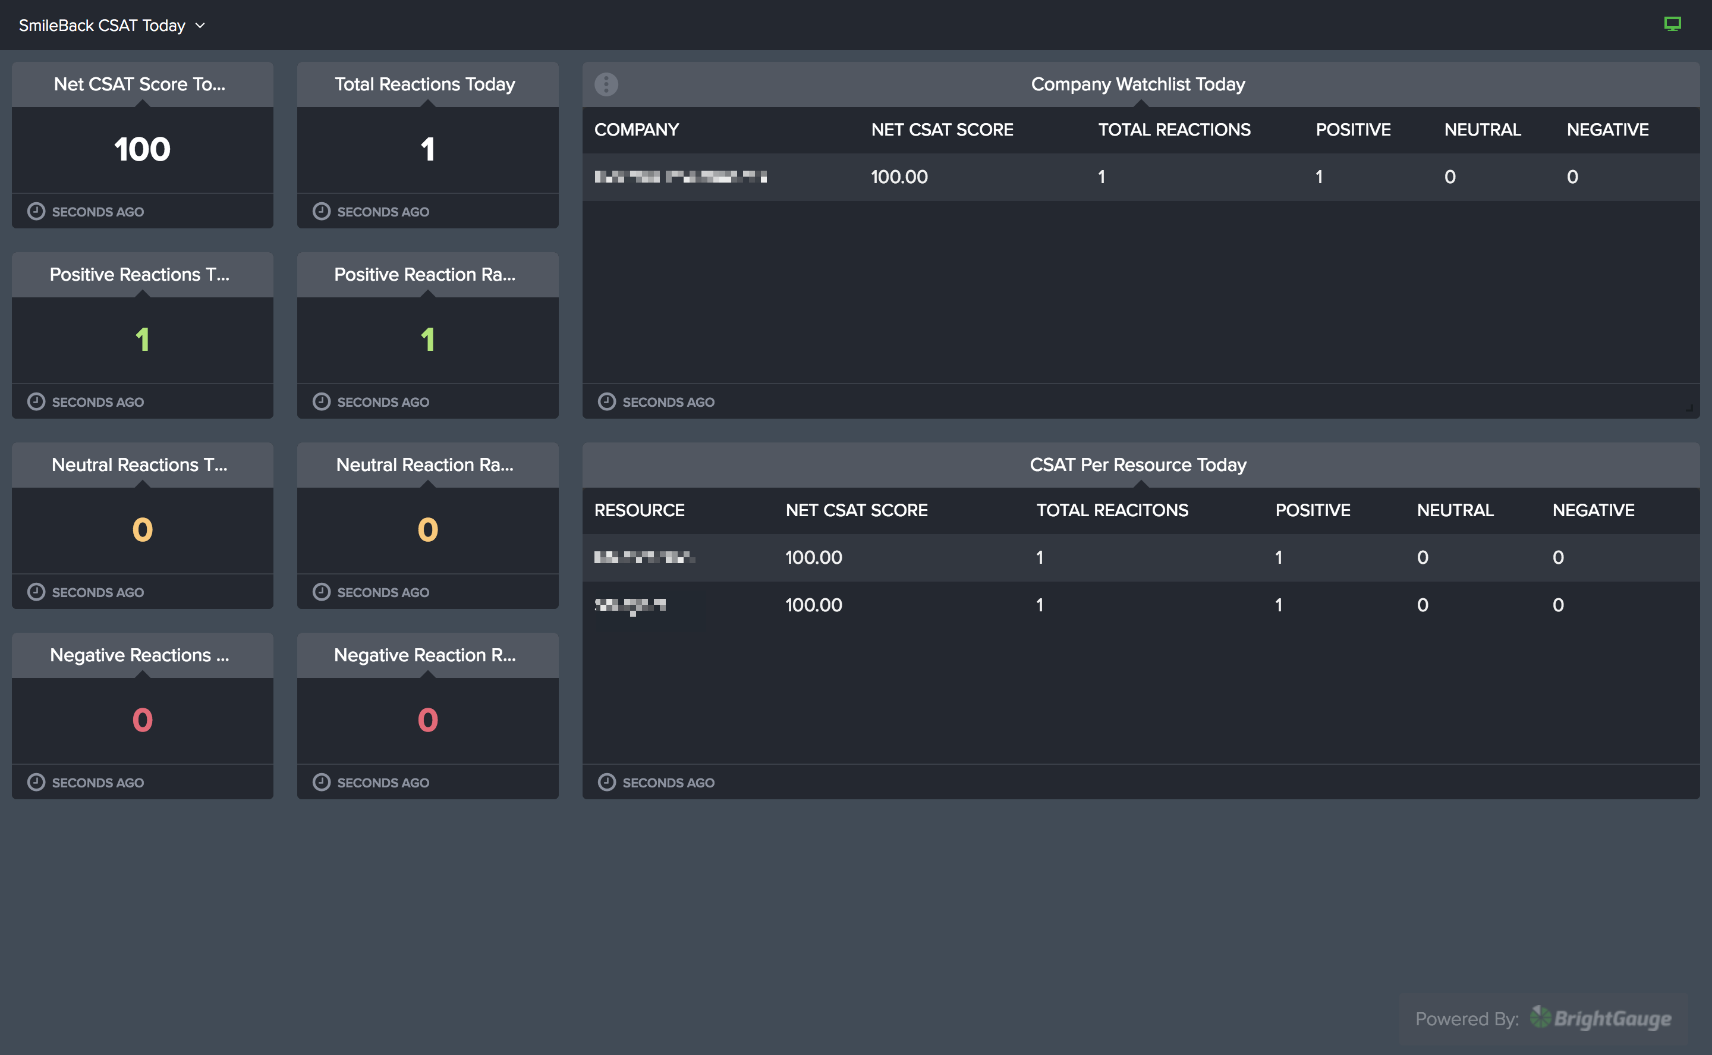Sort Company Watchlist by POSITIVE column

pos(1353,130)
